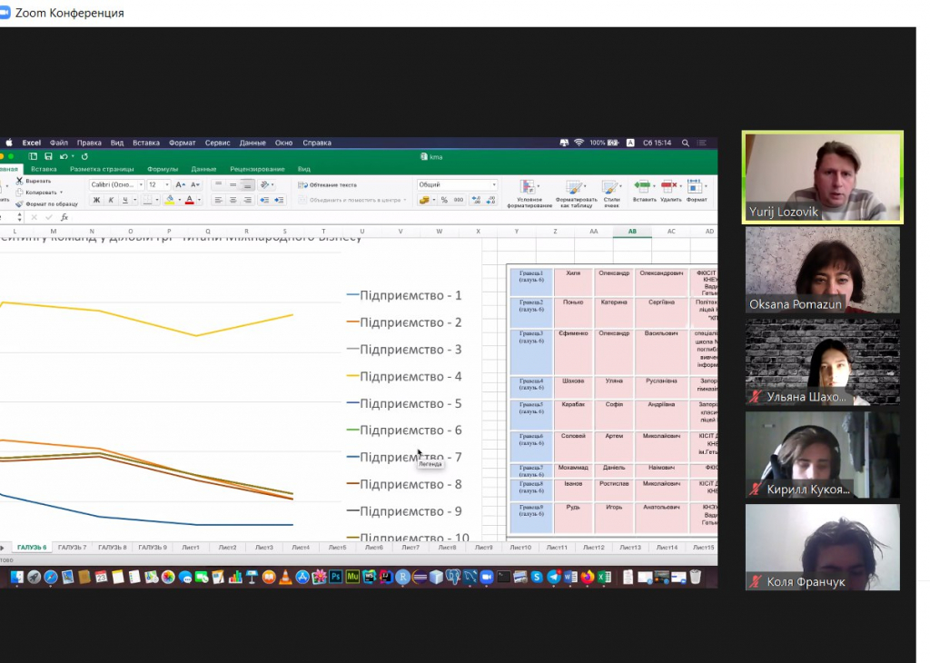
Task: Click the Підприємство - 4 legend entry
Action: pyautogui.click(x=404, y=377)
